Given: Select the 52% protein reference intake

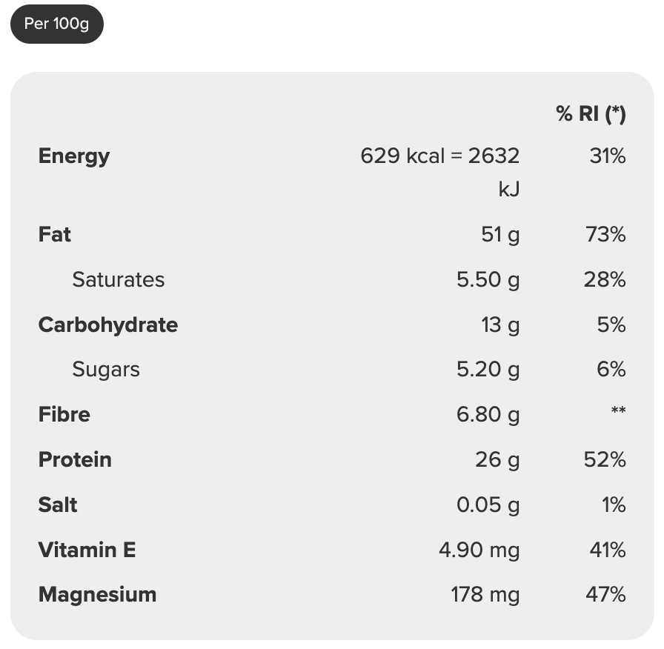Looking at the screenshot, I should pos(605,460).
